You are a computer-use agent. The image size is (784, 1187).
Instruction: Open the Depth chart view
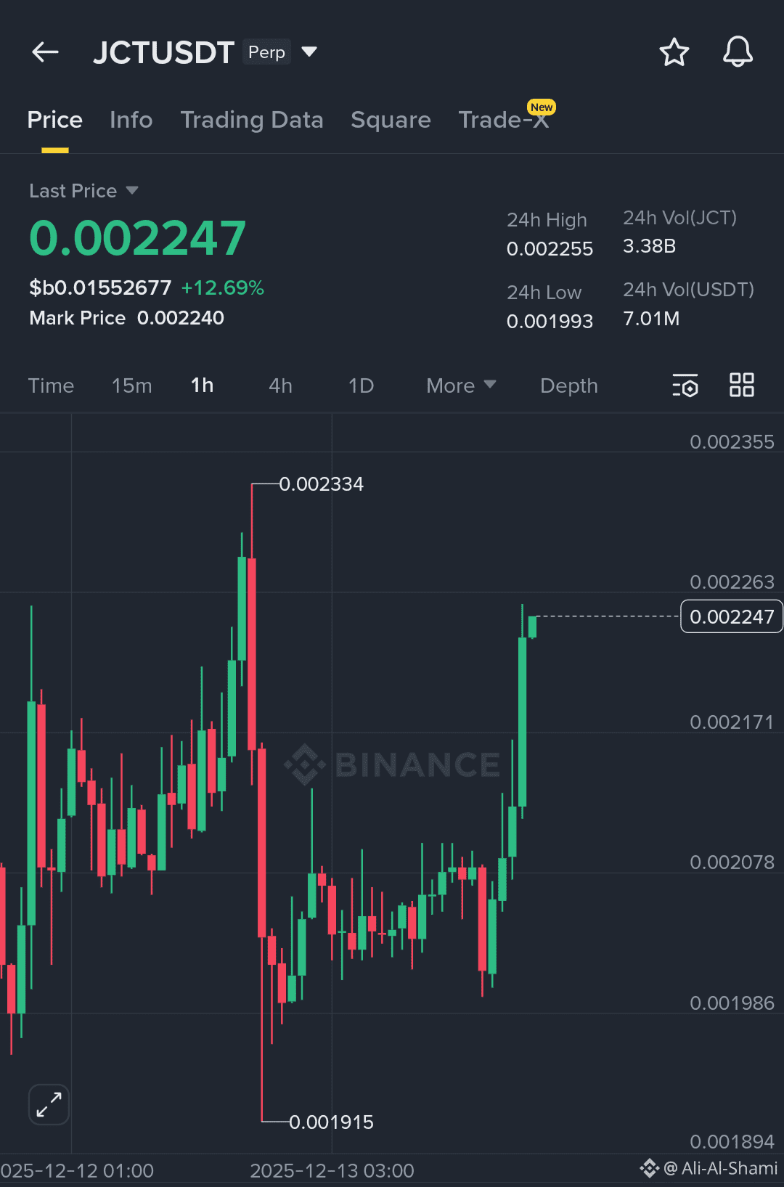pyautogui.click(x=569, y=386)
